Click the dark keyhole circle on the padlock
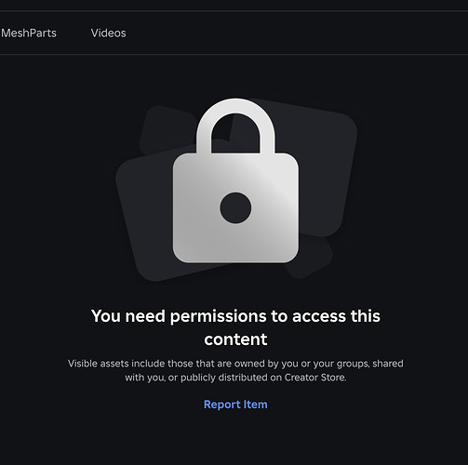Image resolution: width=468 pixels, height=465 pixels. coord(235,207)
